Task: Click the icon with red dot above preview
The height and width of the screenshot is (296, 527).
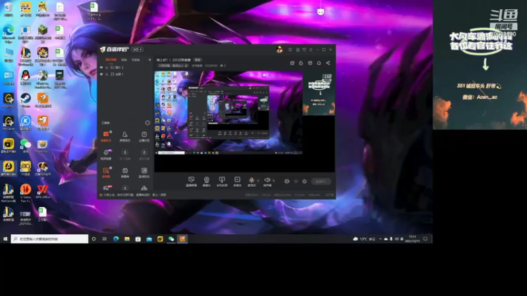Action: click(x=292, y=62)
